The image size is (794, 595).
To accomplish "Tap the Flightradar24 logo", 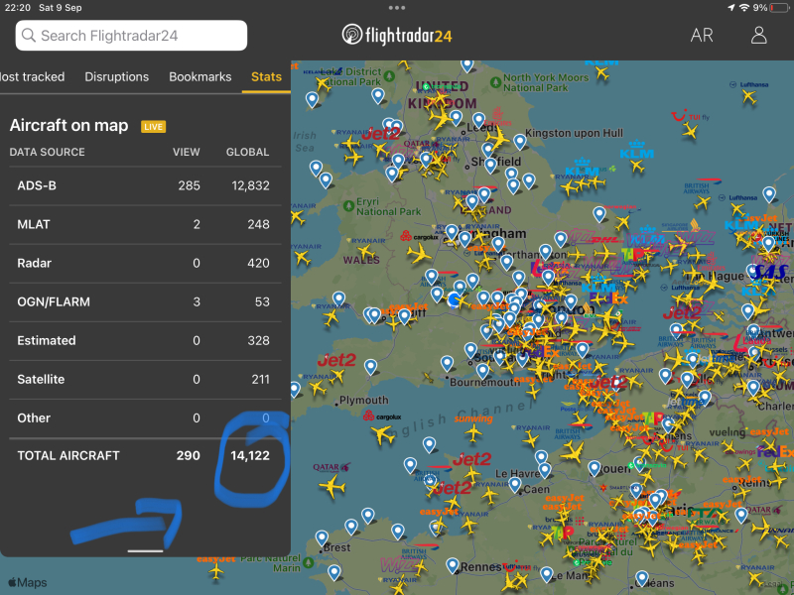I will (x=396, y=35).
